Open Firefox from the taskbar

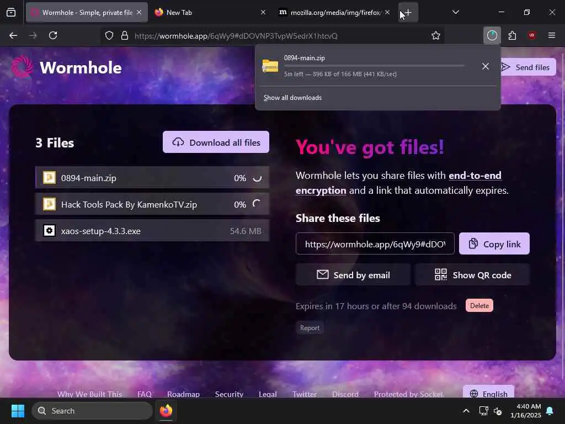[166, 411]
